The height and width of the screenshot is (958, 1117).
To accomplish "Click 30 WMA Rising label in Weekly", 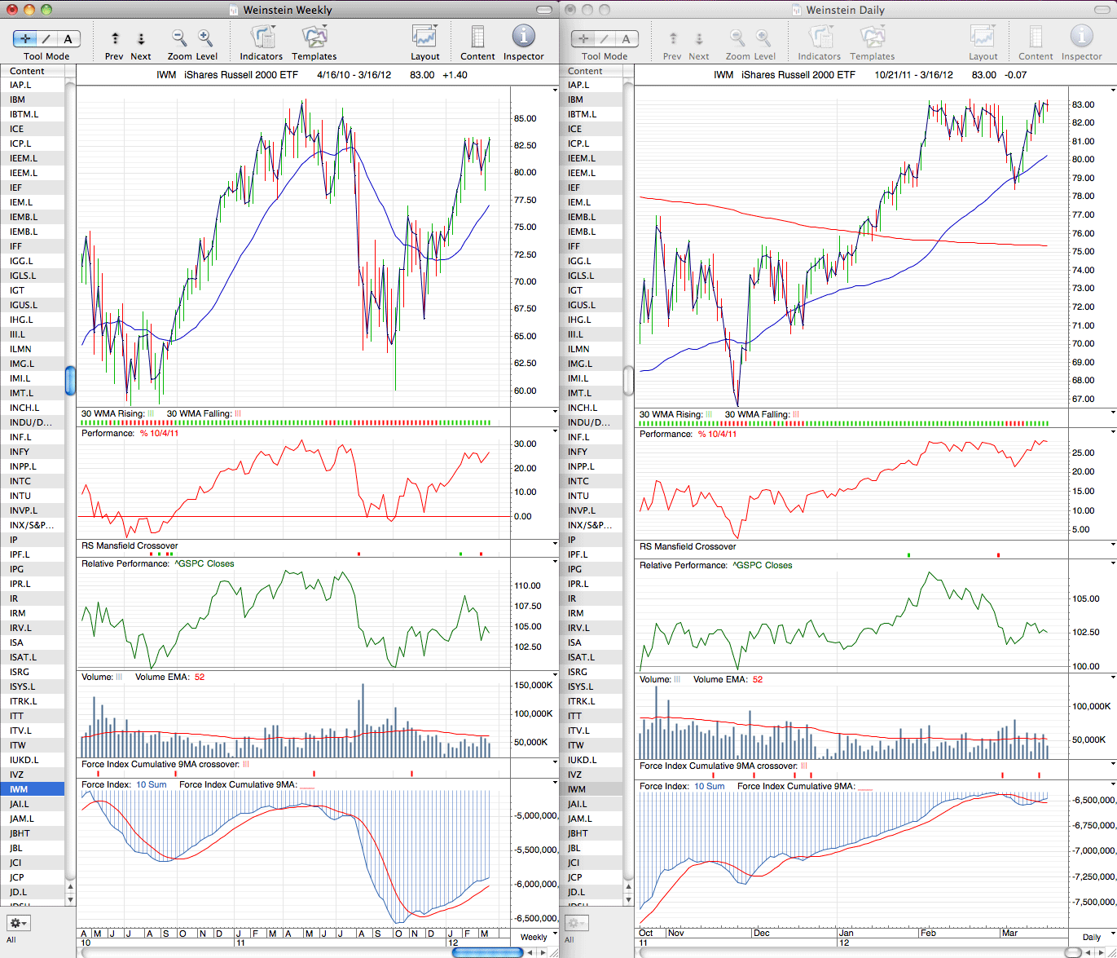I will coord(112,413).
